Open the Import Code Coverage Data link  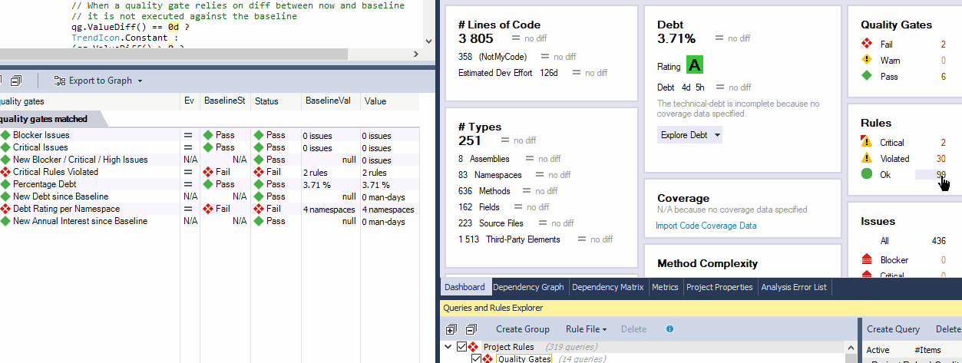tap(706, 226)
